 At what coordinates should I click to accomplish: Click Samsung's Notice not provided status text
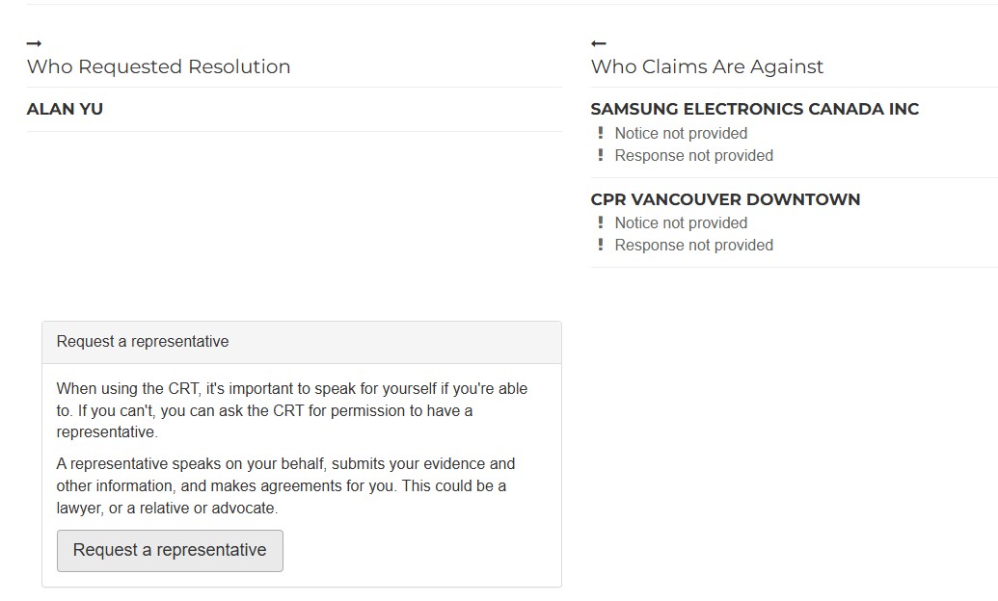pyautogui.click(x=681, y=133)
